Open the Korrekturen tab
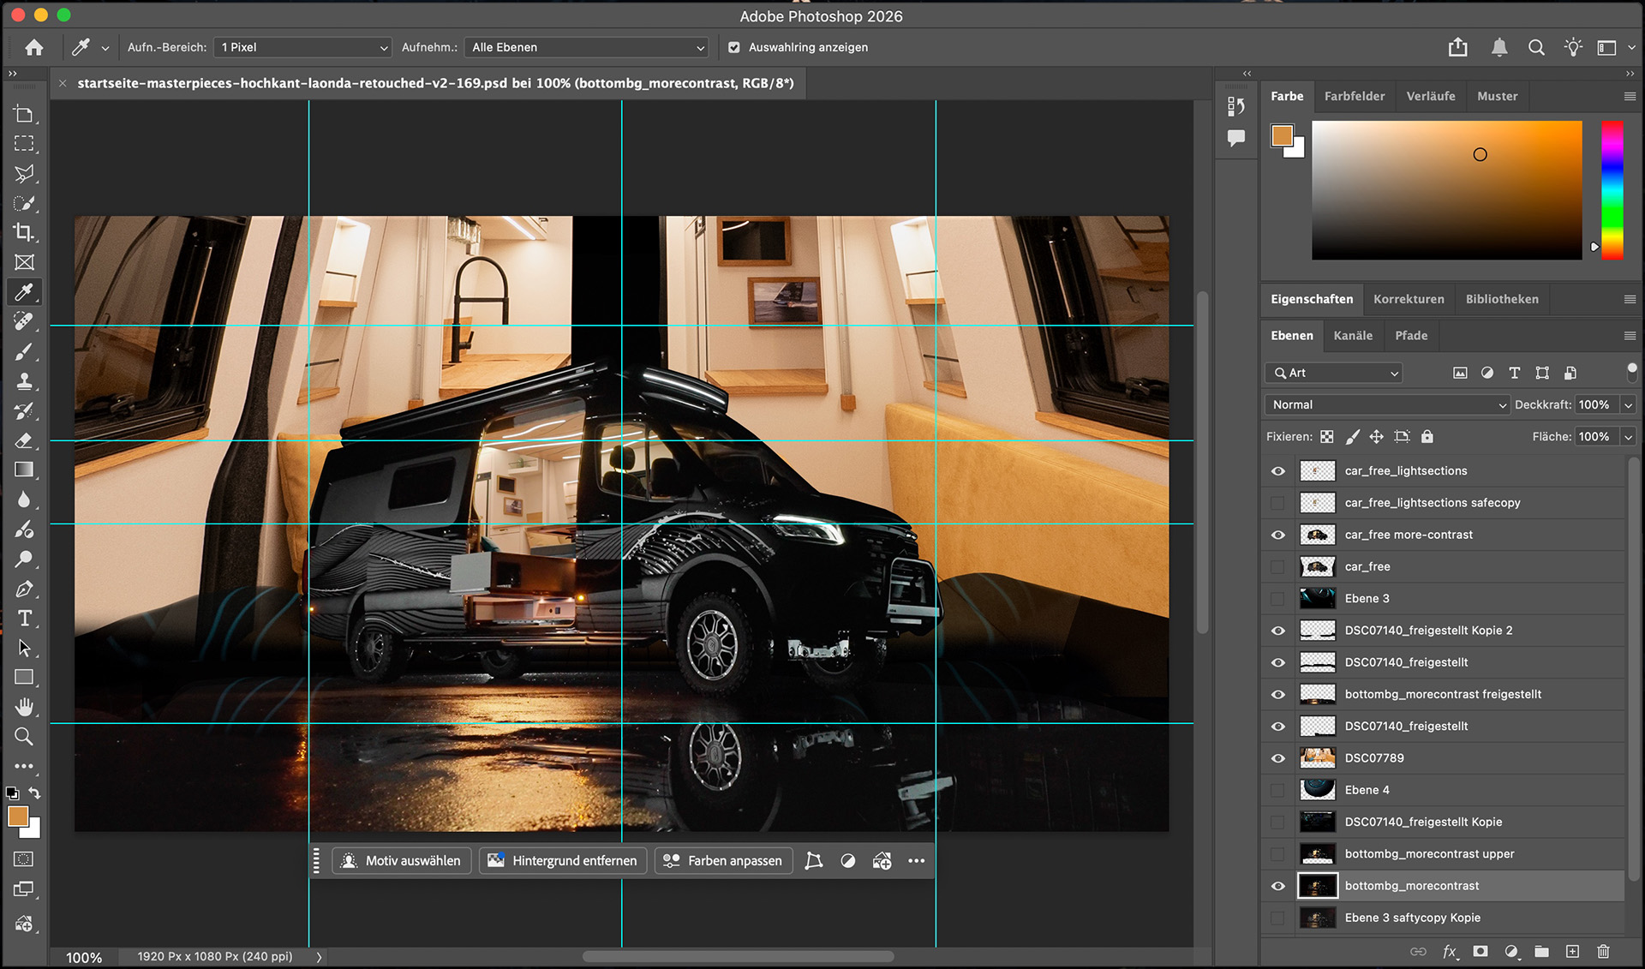This screenshot has width=1645, height=969. (x=1409, y=299)
